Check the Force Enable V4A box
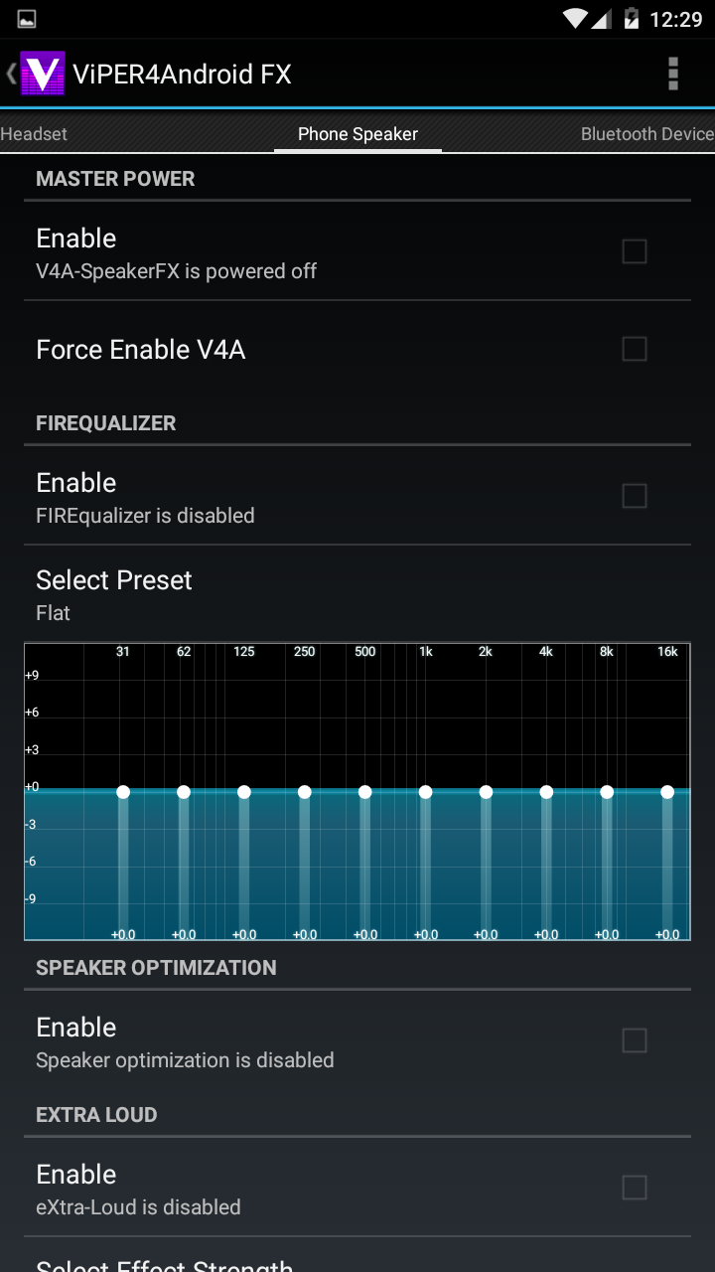 634,349
